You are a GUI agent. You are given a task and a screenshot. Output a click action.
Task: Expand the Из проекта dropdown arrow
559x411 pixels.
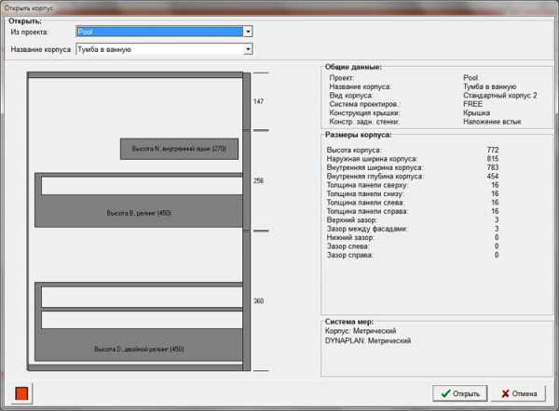click(248, 32)
